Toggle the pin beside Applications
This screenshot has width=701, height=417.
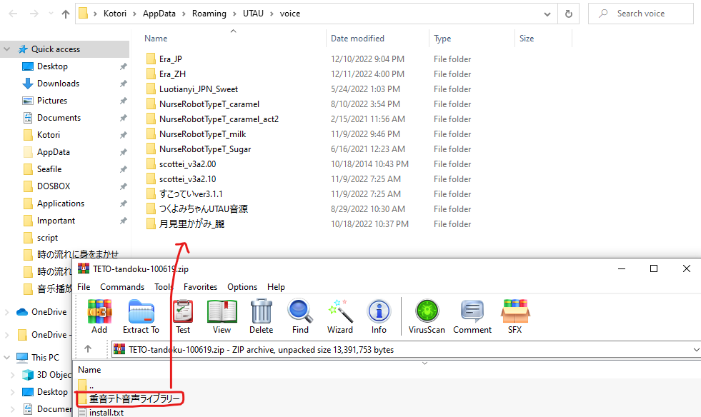(124, 204)
